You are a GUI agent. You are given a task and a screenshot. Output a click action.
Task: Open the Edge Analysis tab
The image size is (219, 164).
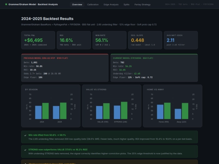[111, 4]
